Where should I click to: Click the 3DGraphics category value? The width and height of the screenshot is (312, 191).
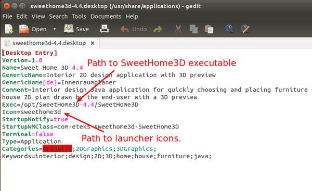[135, 149]
